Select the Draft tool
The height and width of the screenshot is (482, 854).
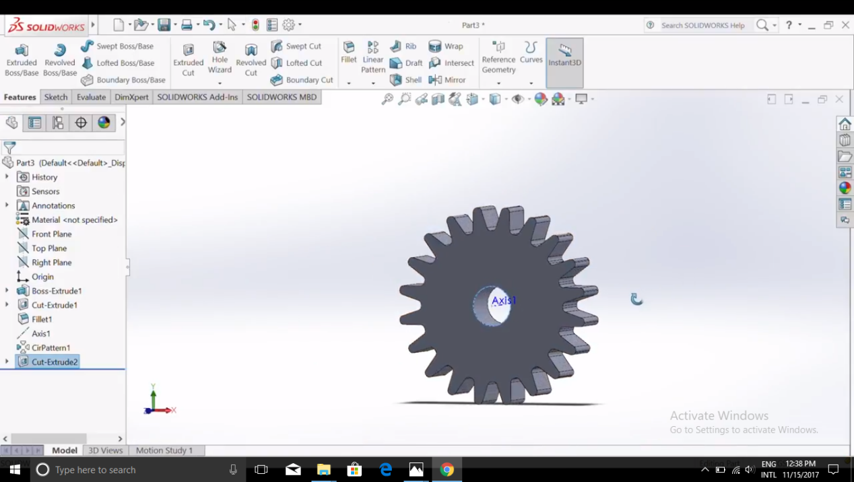[x=406, y=63]
